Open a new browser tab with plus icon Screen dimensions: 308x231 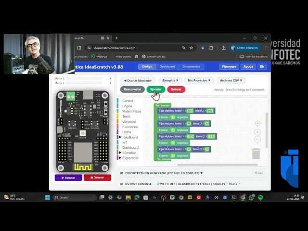tap(116, 38)
